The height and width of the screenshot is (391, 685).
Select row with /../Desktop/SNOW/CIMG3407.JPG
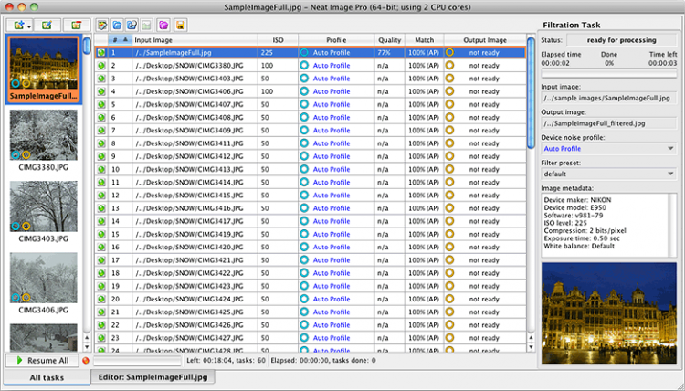(x=311, y=104)
